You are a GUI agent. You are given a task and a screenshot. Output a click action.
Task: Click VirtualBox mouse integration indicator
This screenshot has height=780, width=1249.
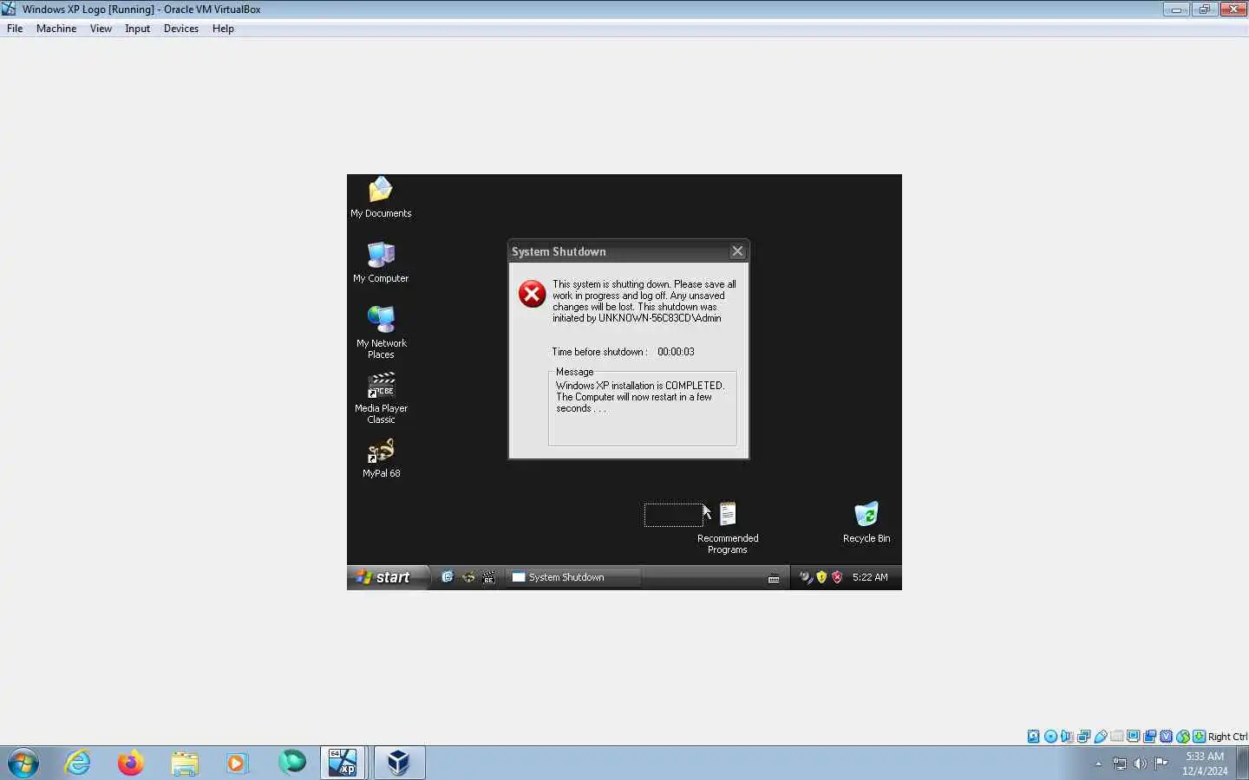(1182, 737)
